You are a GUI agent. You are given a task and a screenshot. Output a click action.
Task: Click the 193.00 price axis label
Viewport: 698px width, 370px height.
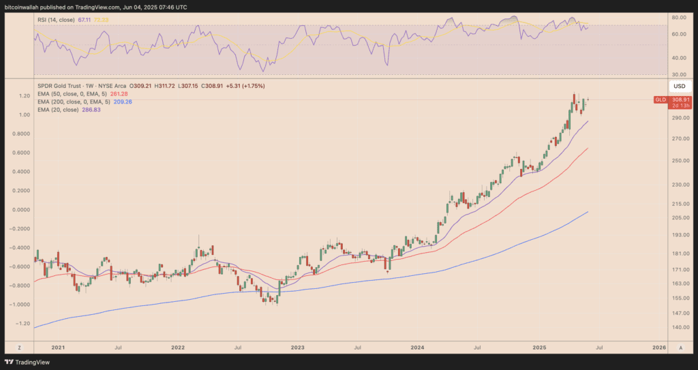pos(681,234)
